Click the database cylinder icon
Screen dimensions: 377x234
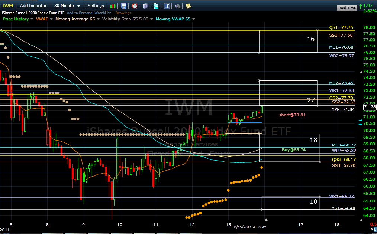[x=145, y=6]
